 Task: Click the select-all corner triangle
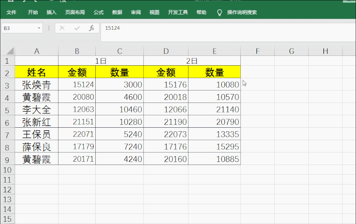click(10, 51)
